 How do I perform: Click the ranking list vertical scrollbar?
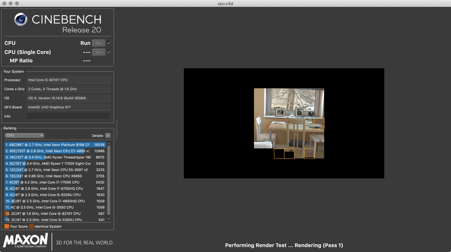[109, 180]
